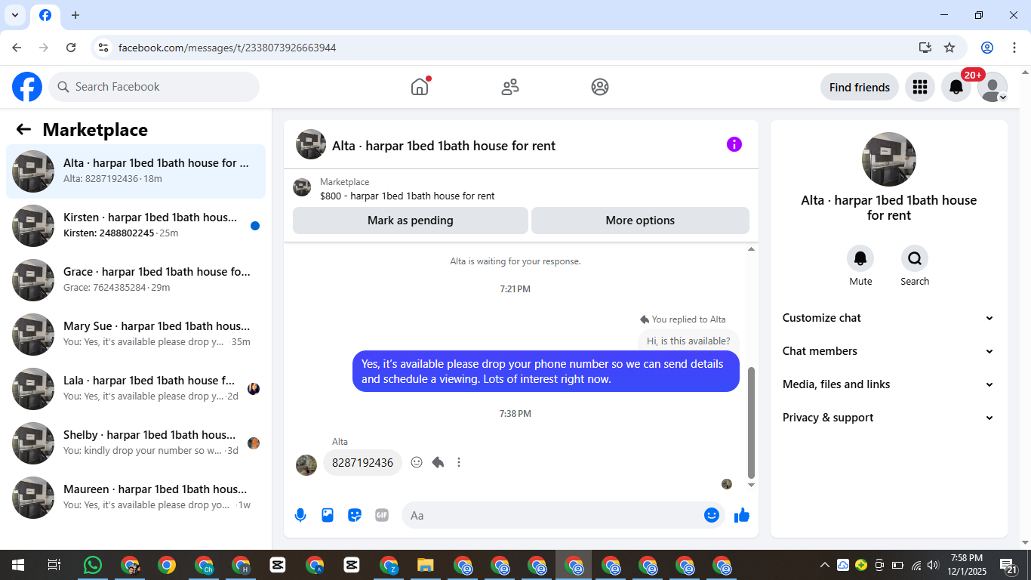Focus the Aa message input box
The image size is (1031, 580).
563,515
